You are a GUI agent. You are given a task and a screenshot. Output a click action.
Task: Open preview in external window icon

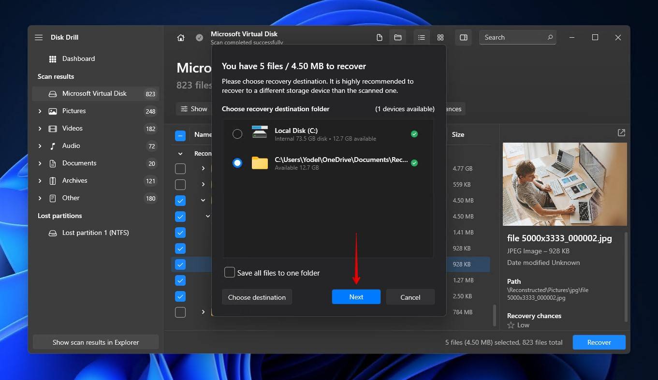pos(621,132)
